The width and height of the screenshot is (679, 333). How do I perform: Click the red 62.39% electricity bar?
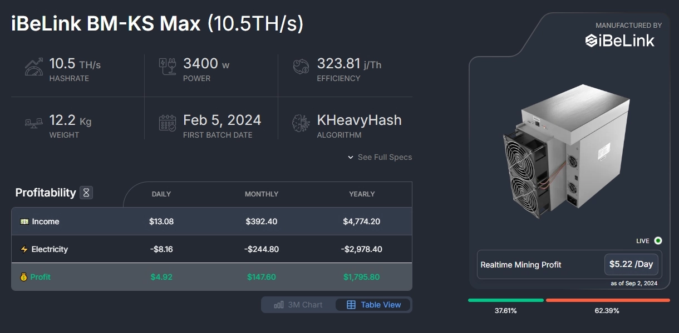(x=608, y=300)
